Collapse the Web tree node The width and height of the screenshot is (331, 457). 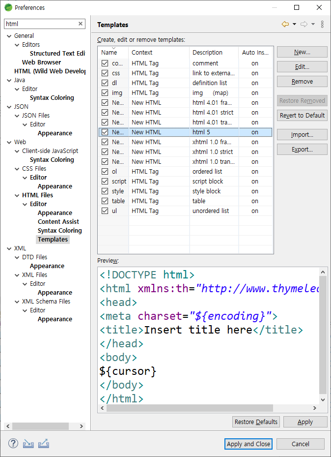tap(9, 142)
